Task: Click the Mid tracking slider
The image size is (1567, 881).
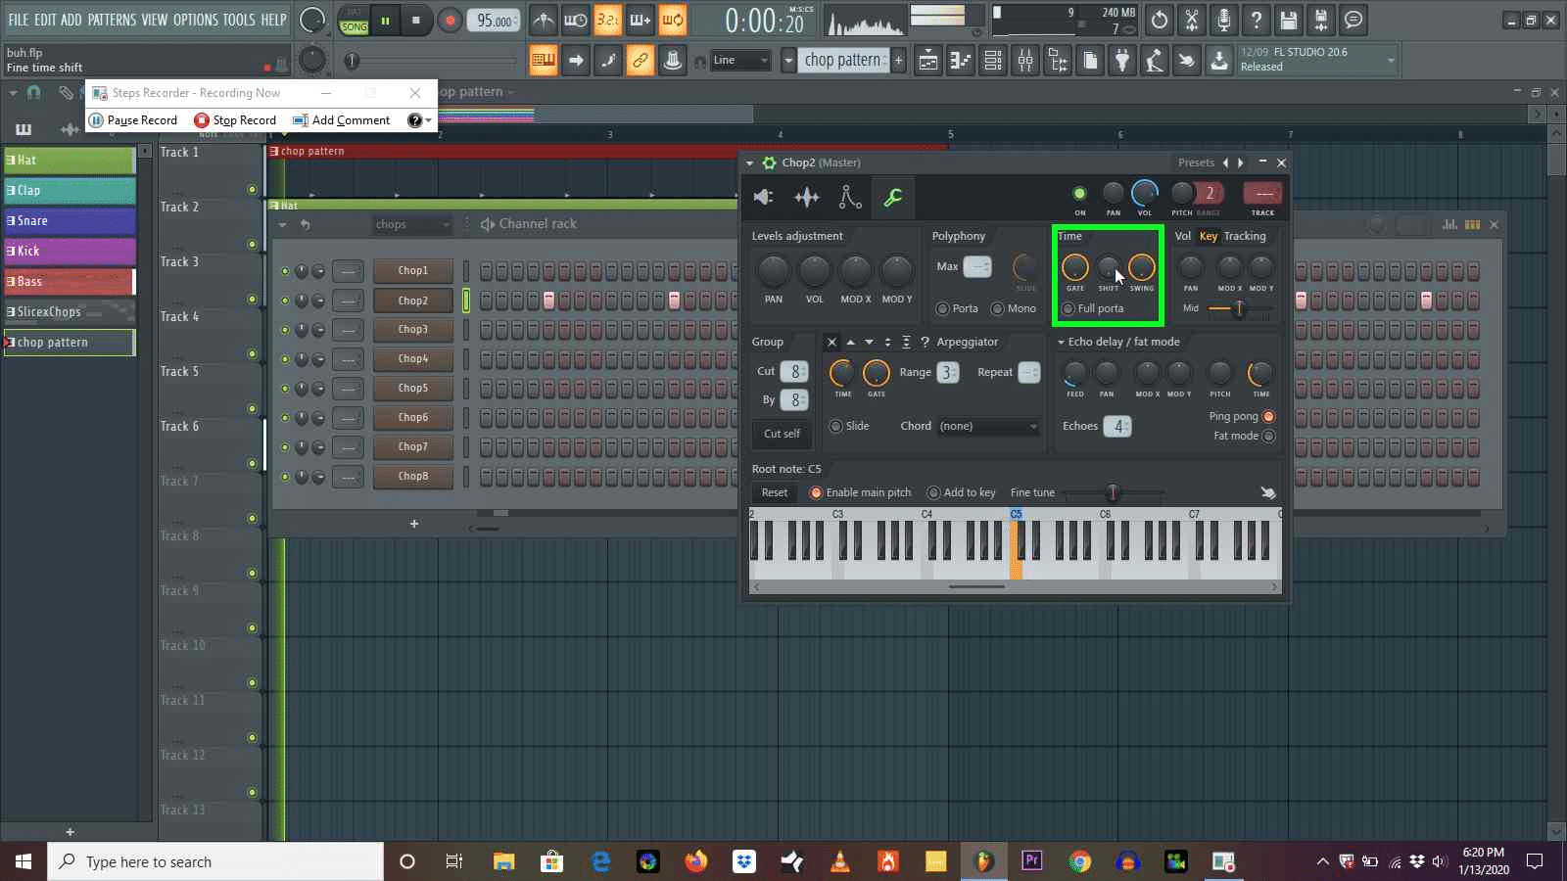Action: click(1239, 308)
